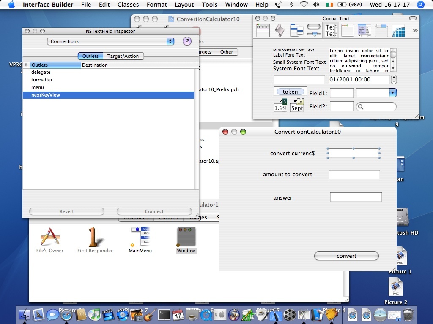Select the Window icon in nib window
Viewport: 433px width, 324px height.
[x=186, y=240]
